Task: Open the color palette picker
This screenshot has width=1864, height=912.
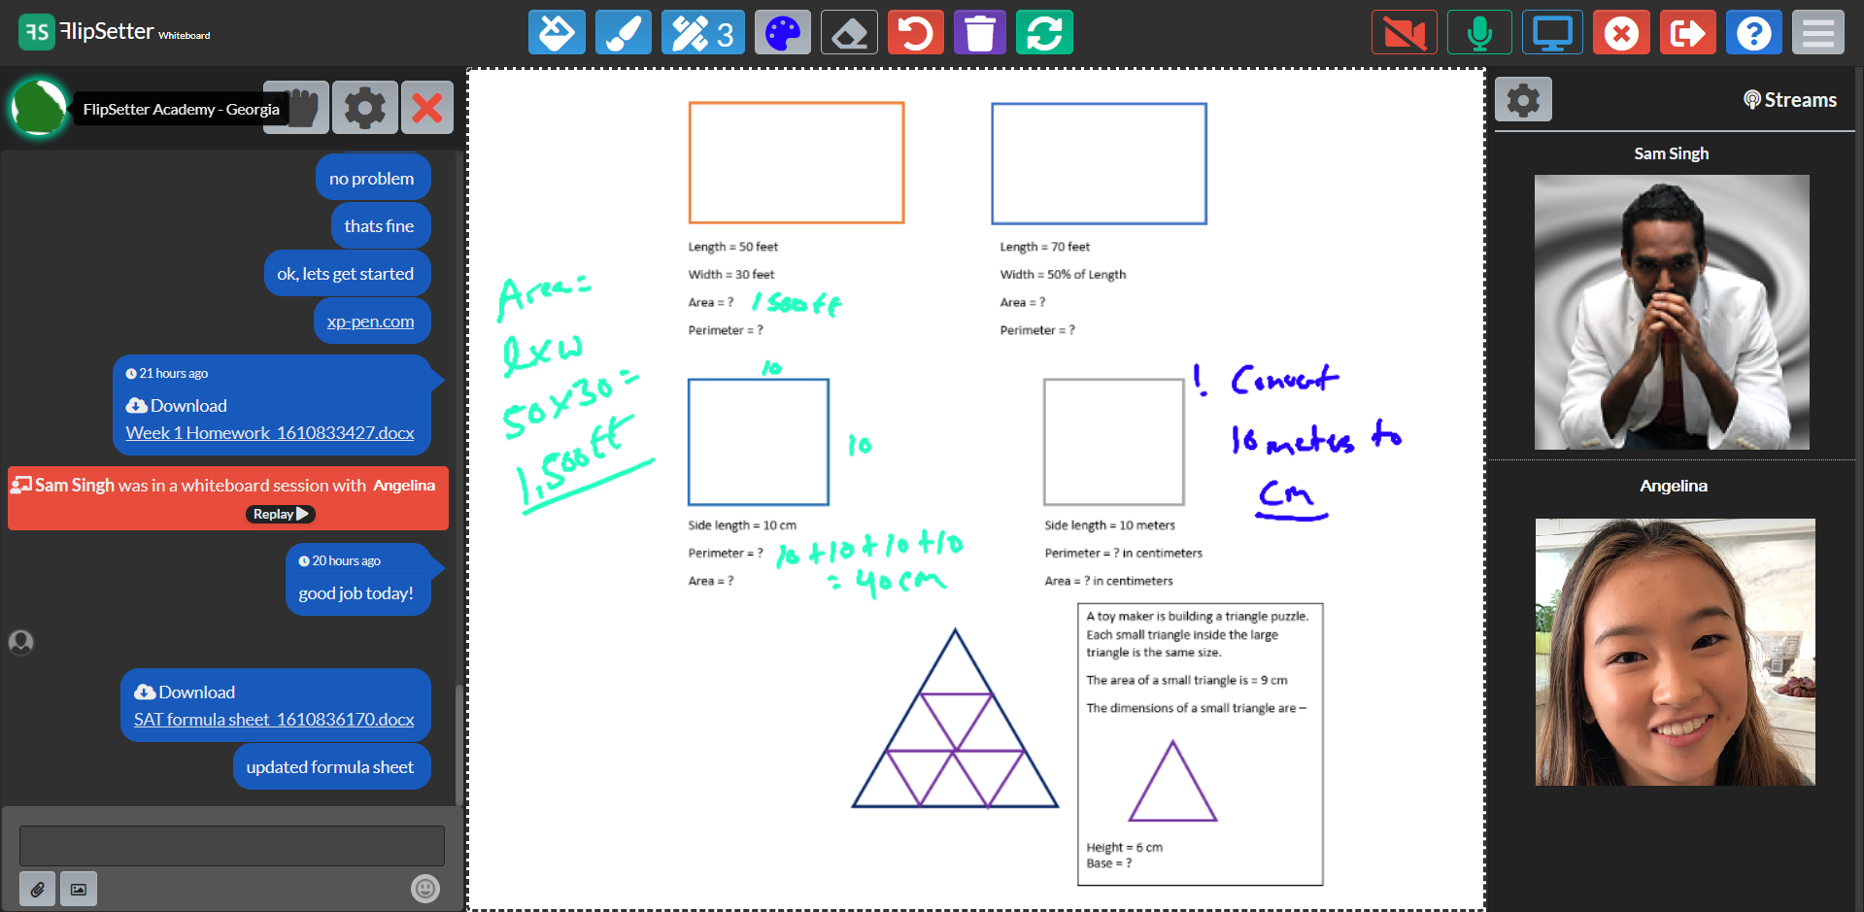Action: (x=783, y=32)
